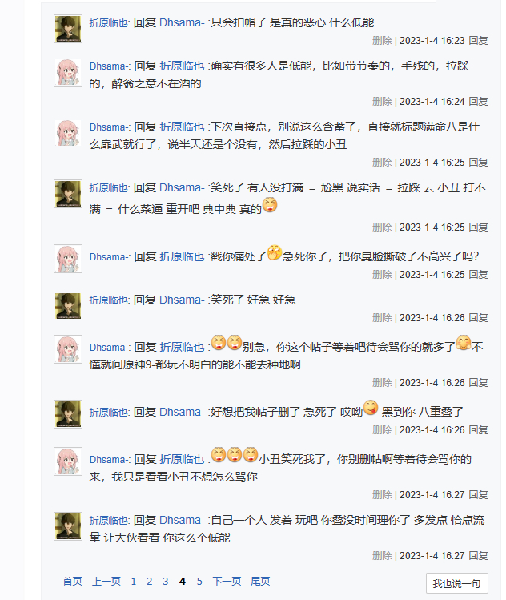
Task: Go to 下一页 next page
Action: tap(227, 582)
